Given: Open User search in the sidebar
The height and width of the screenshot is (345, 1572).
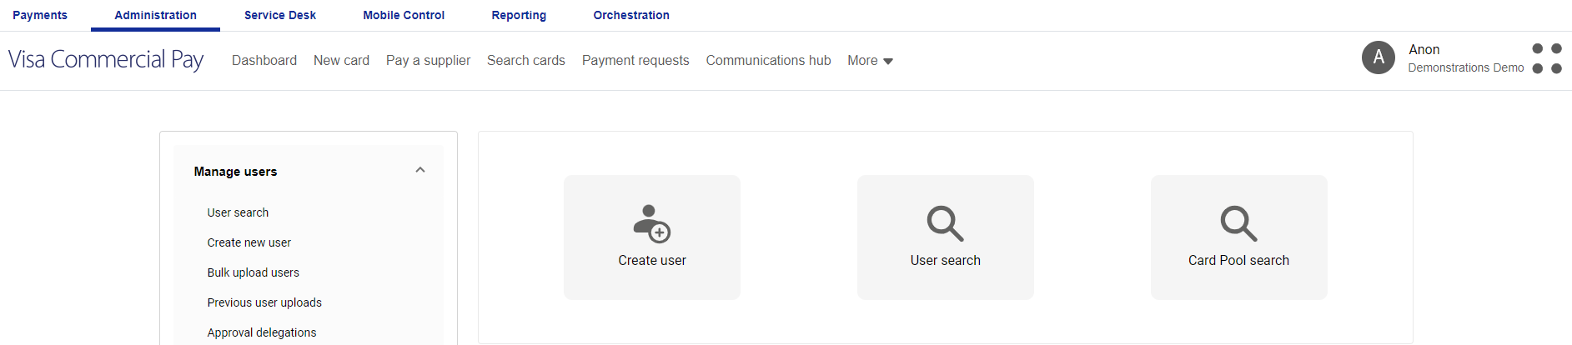Looking at the screenshot, I should [x=238, y=212].
